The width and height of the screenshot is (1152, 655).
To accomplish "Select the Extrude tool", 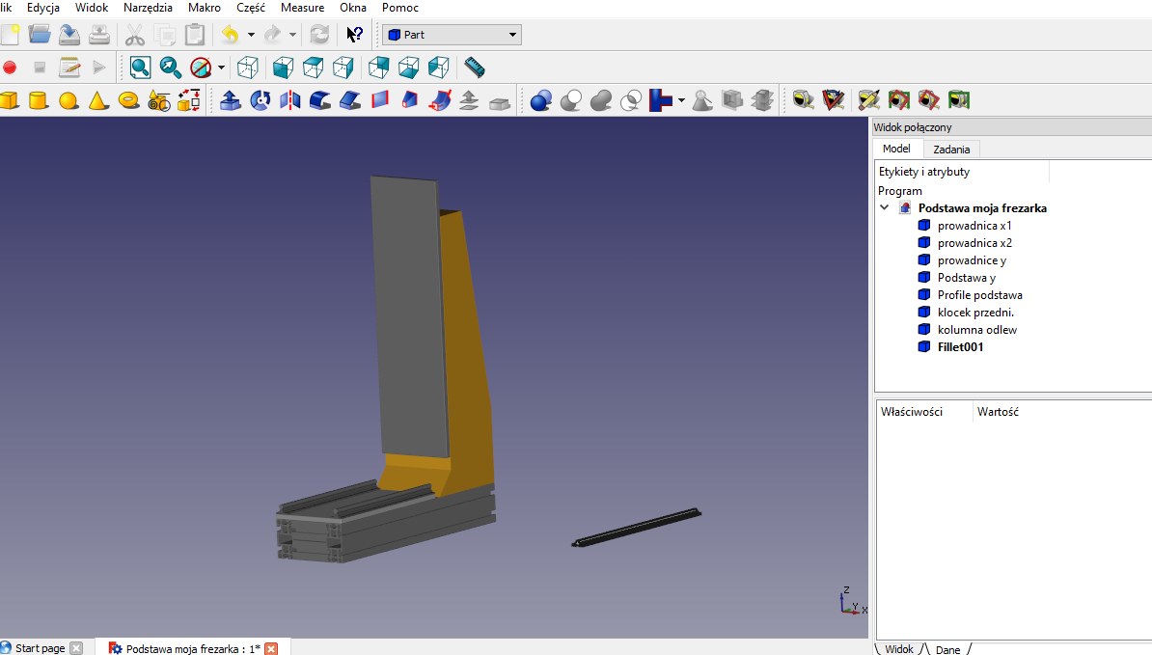I will tap(231, 100).
